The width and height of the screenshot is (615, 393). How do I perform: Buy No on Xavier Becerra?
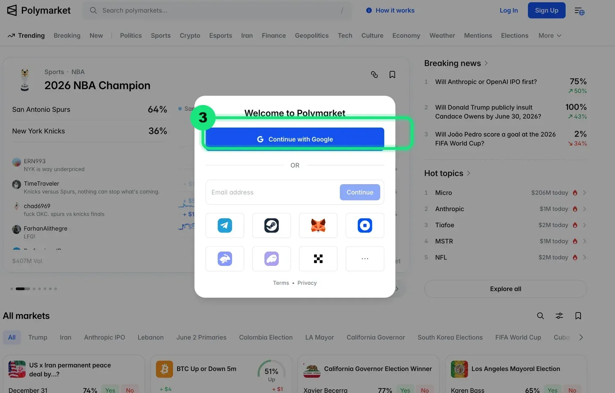tap(425, 390)
